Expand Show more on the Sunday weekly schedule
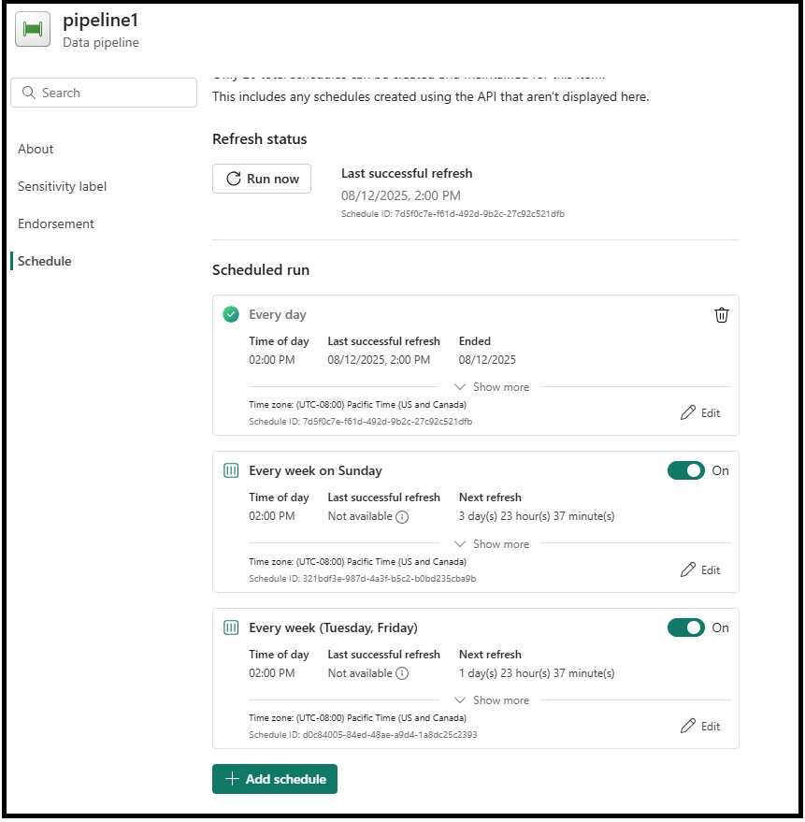The height and width of the screenshot is (822, 805). (x=491, y=543)
